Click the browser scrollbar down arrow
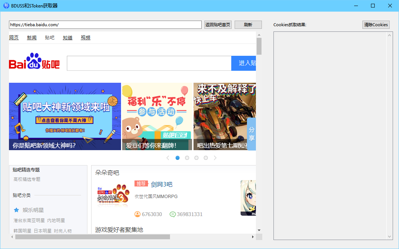The image size is (399, 249). (259, 230)
